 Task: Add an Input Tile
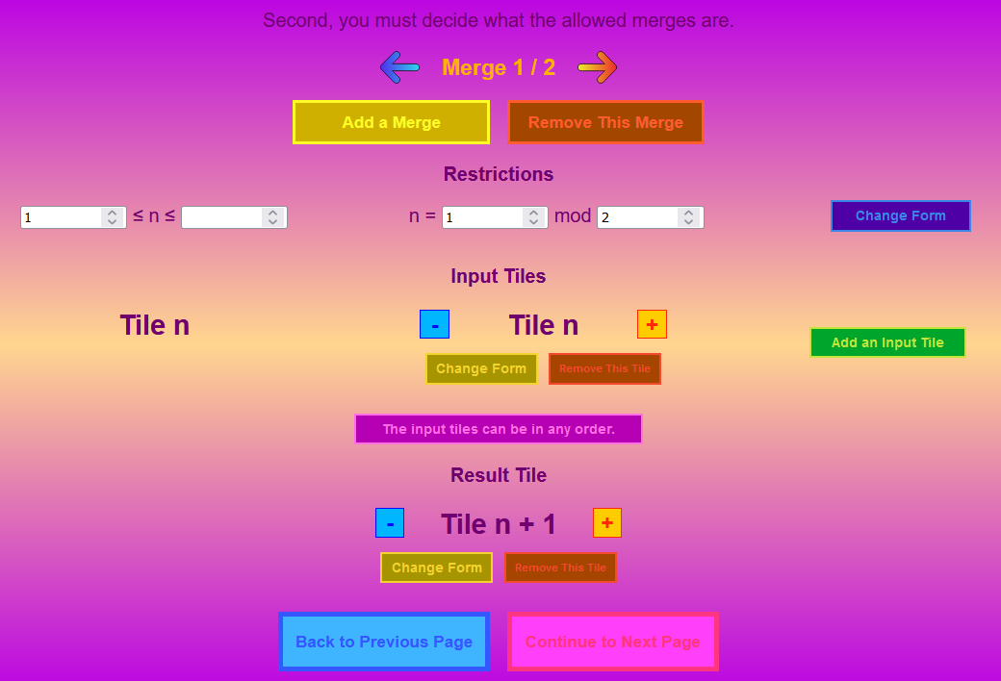(x=887, y=342)
